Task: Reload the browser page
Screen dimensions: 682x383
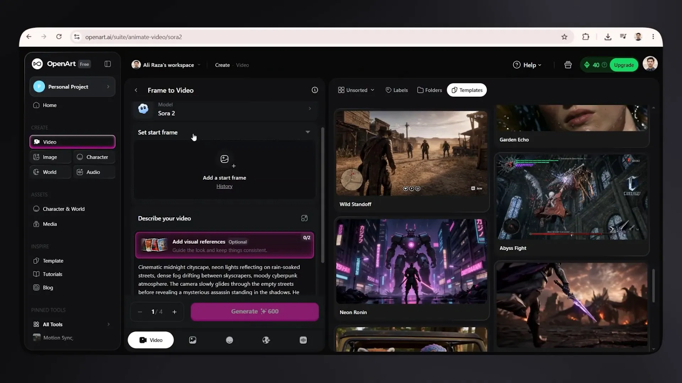Action: pos(59,37)
